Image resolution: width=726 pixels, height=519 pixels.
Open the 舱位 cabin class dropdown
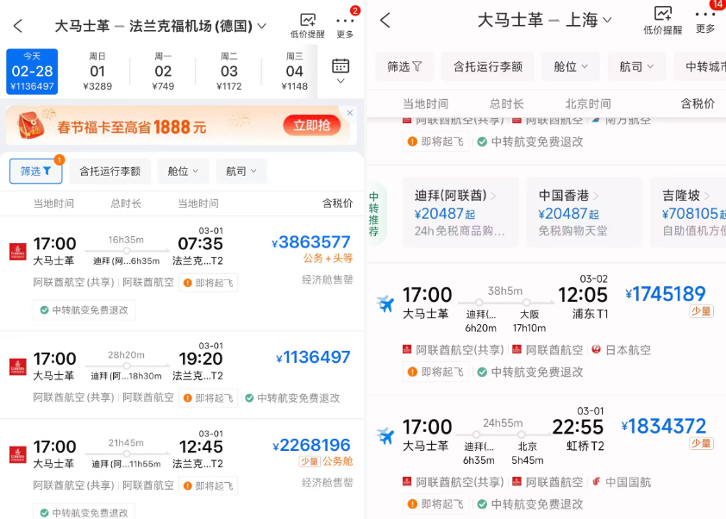tap(182, 170)
